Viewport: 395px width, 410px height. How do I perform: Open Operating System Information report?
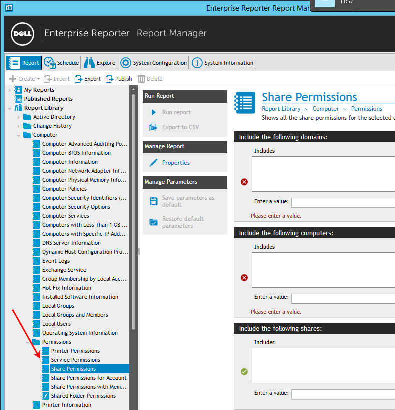pos(80,333)
